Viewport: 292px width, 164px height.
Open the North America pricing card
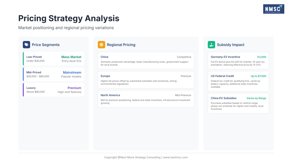click(146, 99)
